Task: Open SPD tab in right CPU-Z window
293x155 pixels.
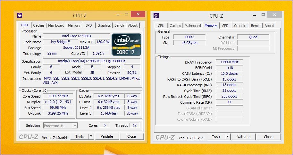Action: 225,26
